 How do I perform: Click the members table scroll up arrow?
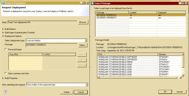pos(183,54)
